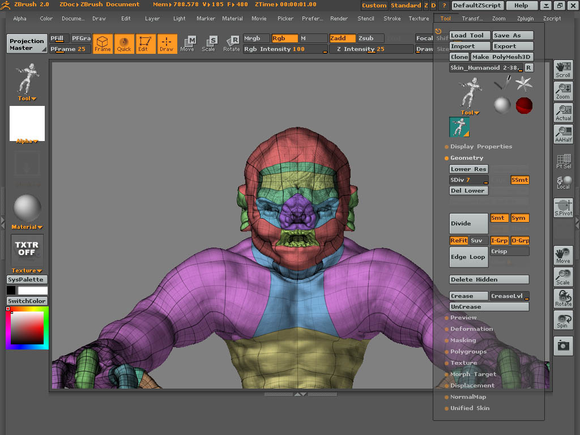Pick a color in the color picker square

[27, 328]
